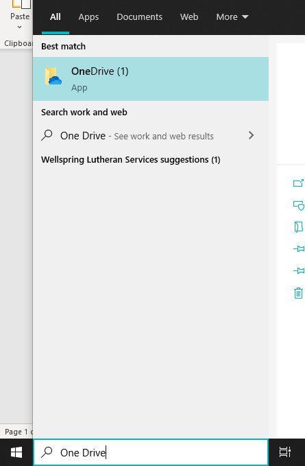
Task: Click the Uninstall trash can icon
Action: [x=298, y=293]
